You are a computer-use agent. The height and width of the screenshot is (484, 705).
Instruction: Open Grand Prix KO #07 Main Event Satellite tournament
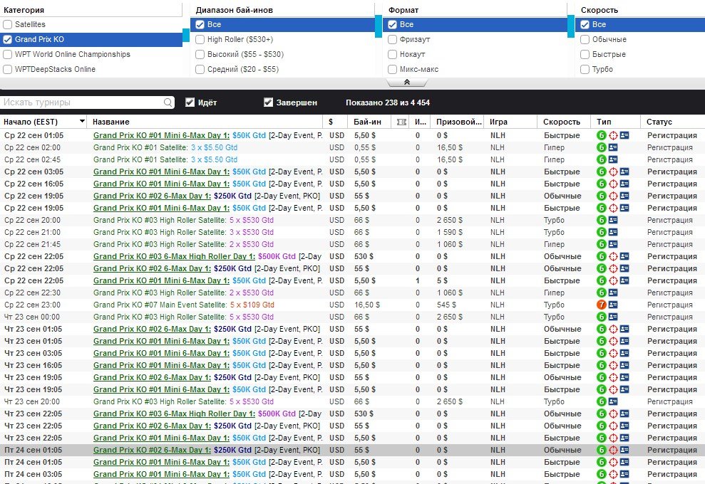pos(160,305)
